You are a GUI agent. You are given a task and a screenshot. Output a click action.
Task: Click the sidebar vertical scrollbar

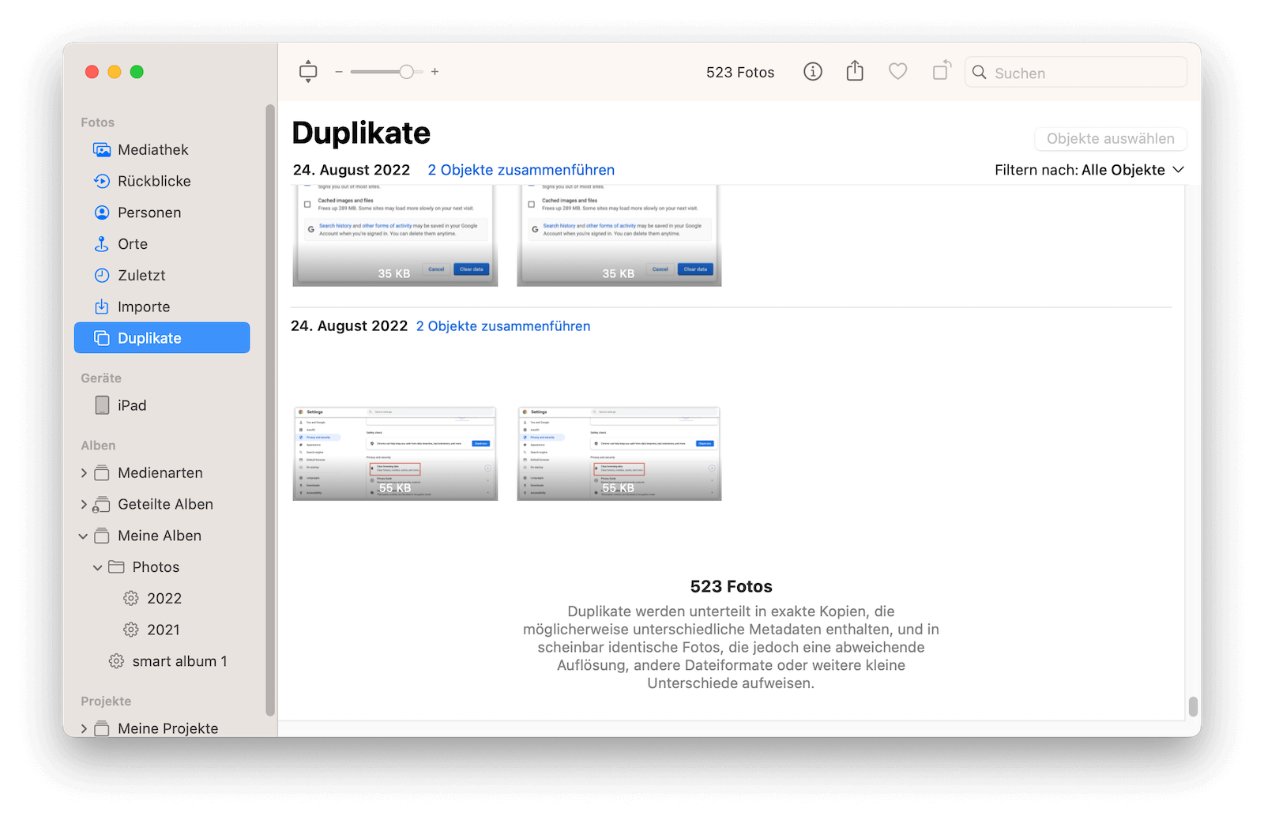(x=270, y=411)
